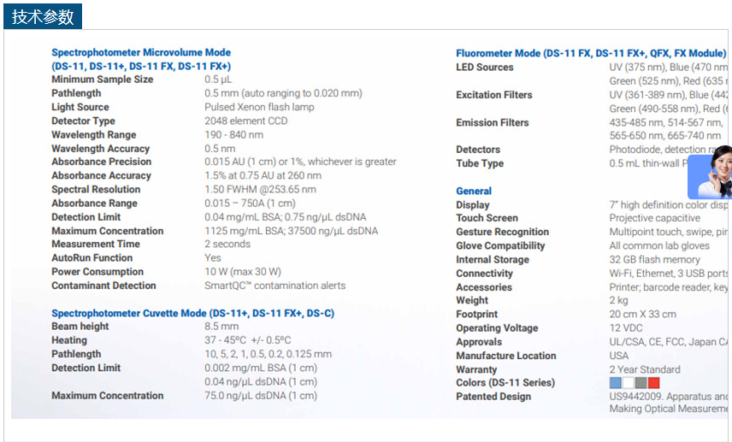Viewport: 732px width, 442px height.
Task: Pick the blue DS-11 color swatch
Action: [616, 383]
